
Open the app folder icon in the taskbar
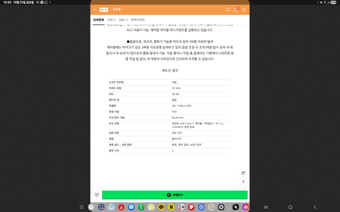click(181, 207)
